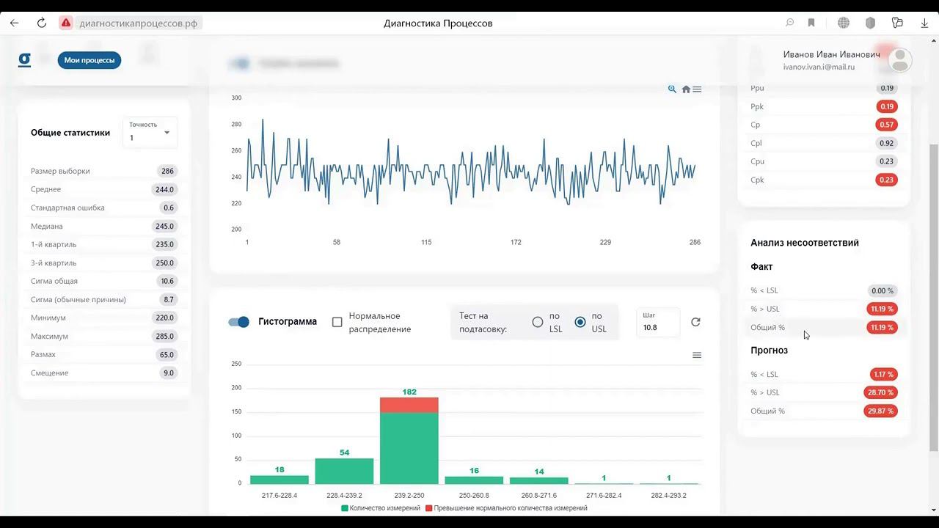Image resolution: width=939 pixels, height=528 pixels.
Task: Reload the page with the refresh icon
Action: (42, 23)
